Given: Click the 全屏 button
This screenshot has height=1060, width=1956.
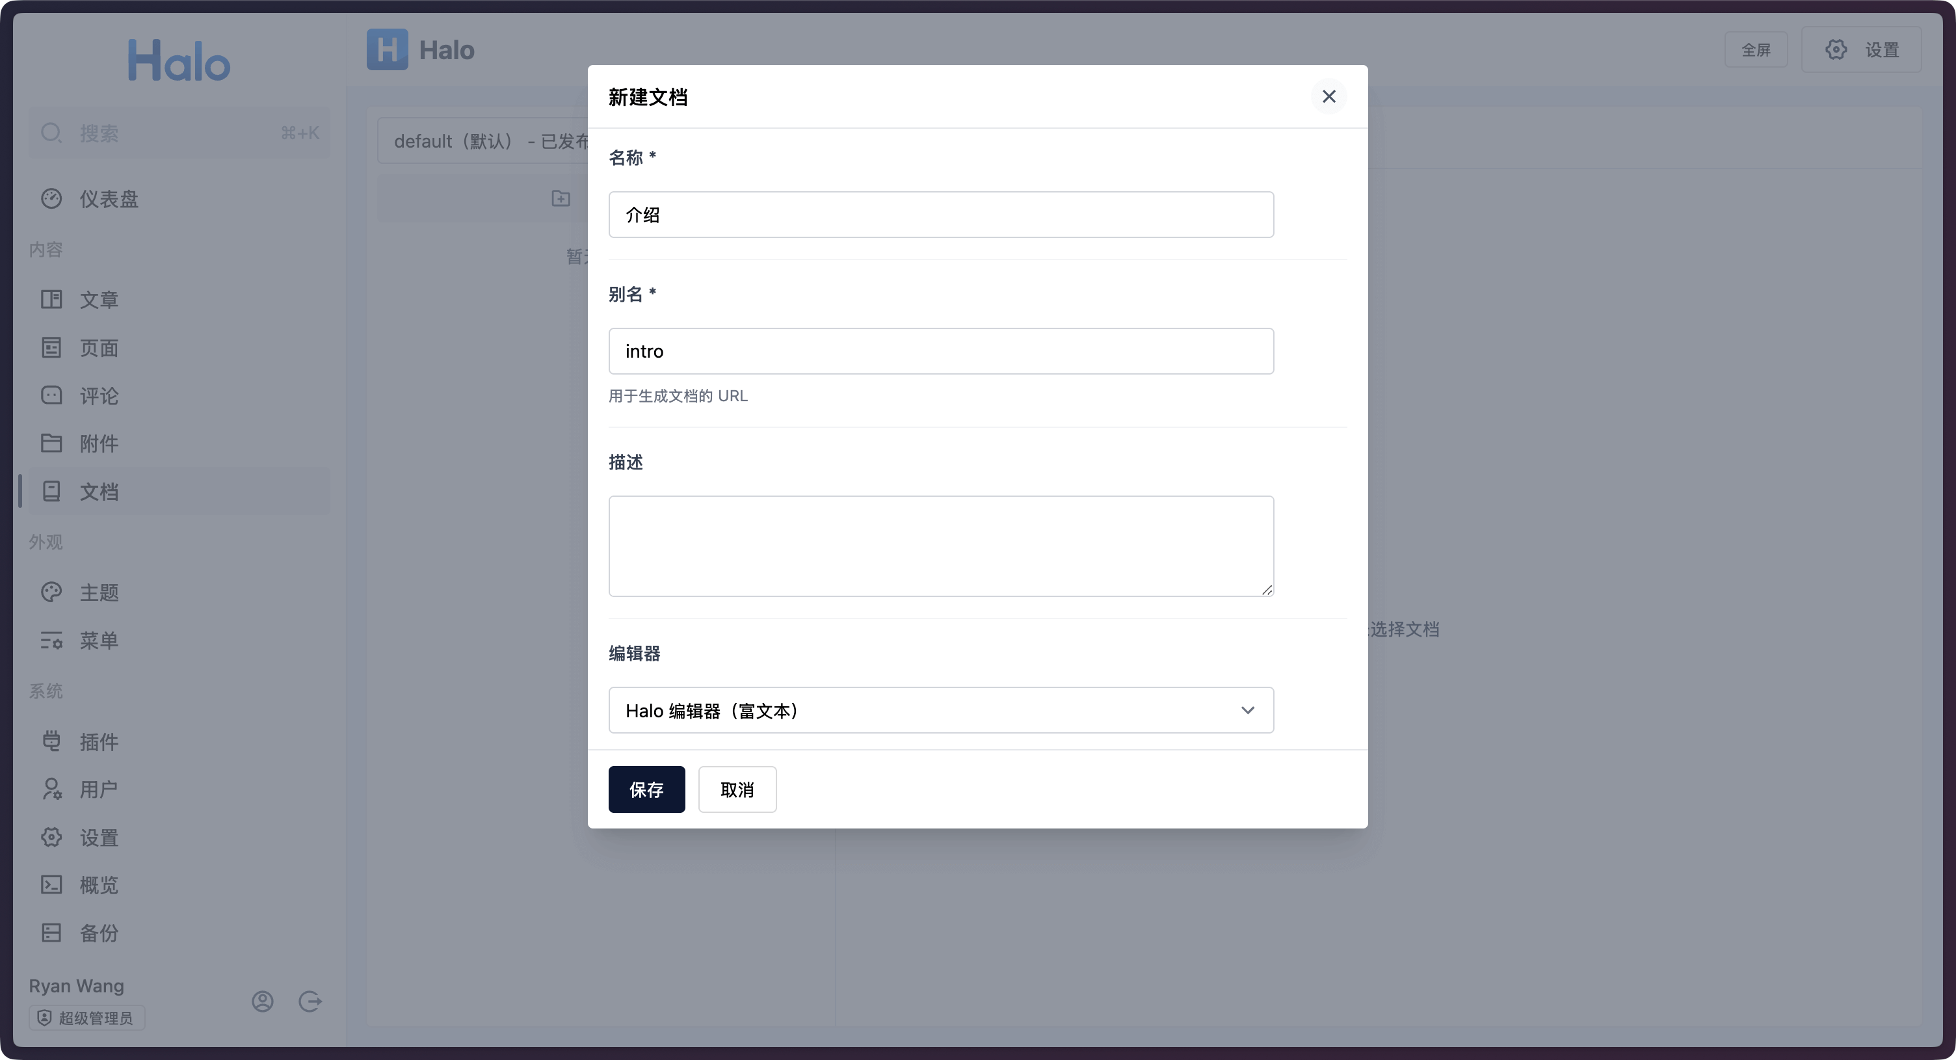Looking at the screenshot, I should [x=1756, y=50].
